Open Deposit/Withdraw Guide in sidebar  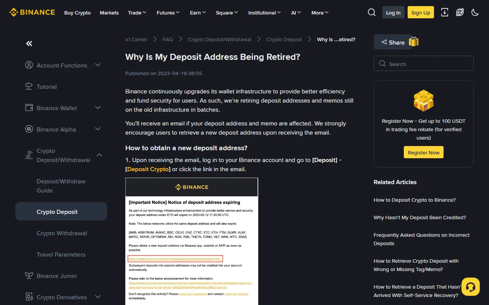coord(61,186)
